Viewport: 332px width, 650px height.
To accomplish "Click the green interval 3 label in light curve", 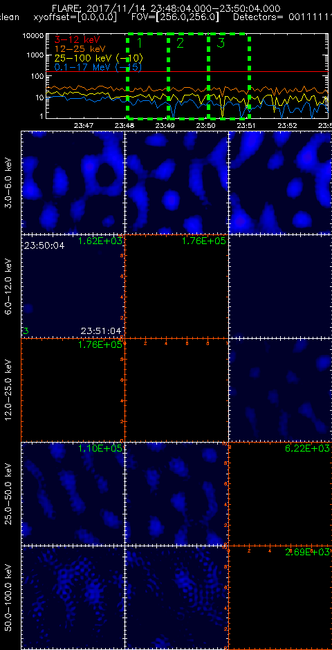I will (221, 42).
